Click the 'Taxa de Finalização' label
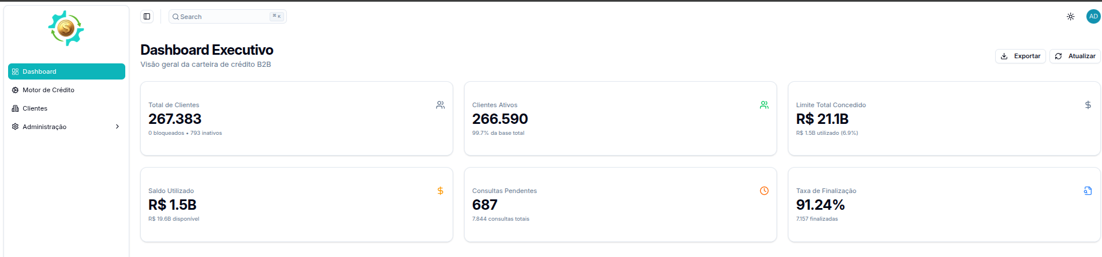Image resolution: width=1102 pixels, height=257 pixels. click(x=826, y=191)
